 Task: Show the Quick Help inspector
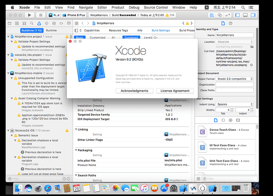[231, 23]
